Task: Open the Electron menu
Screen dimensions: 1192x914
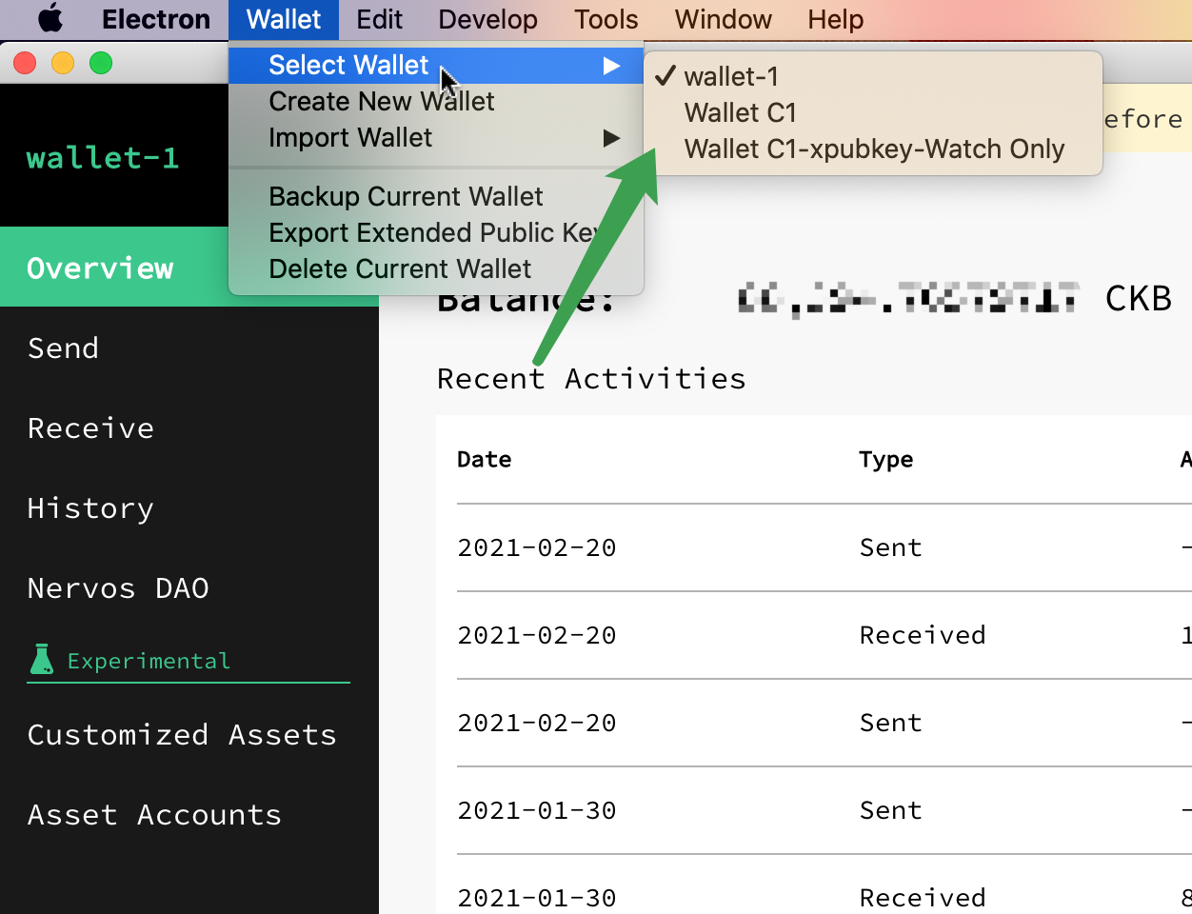Action: pyautogui.click(x=156, y=19)
